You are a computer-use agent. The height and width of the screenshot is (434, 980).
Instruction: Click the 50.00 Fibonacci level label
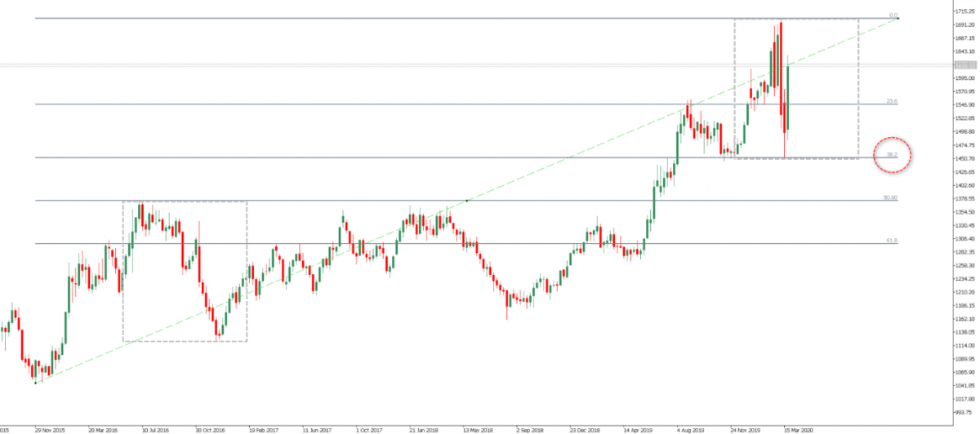pyautogui.click(x=890, y=197)
